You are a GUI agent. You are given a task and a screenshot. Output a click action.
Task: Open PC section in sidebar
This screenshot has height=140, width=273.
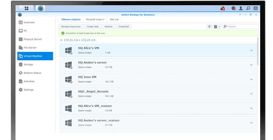35,31
